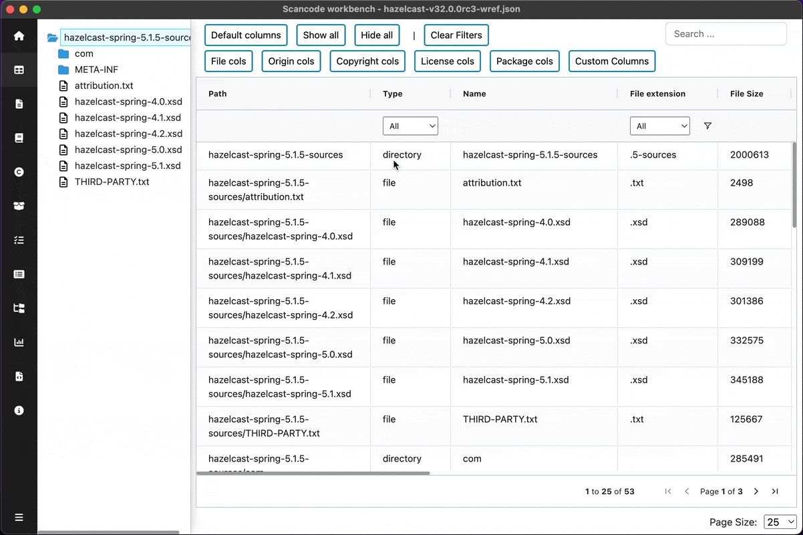Collapse the hazelcast-spring-5.1.5-sources root folder
Screen dimensions: 803x535
[x=53, y=37]
